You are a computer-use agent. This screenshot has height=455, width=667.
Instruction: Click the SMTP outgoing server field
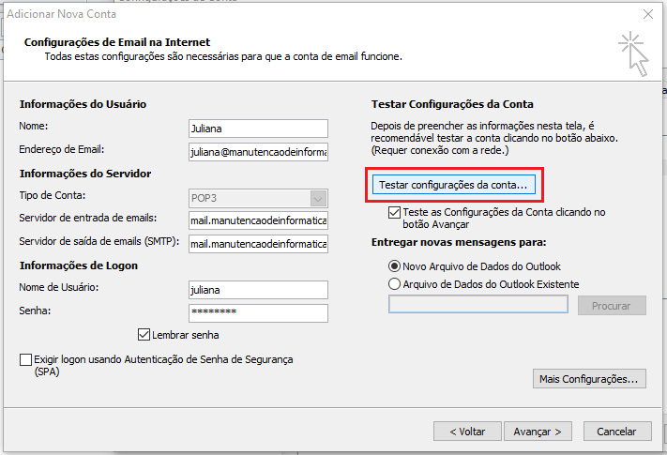pos(258,244)
